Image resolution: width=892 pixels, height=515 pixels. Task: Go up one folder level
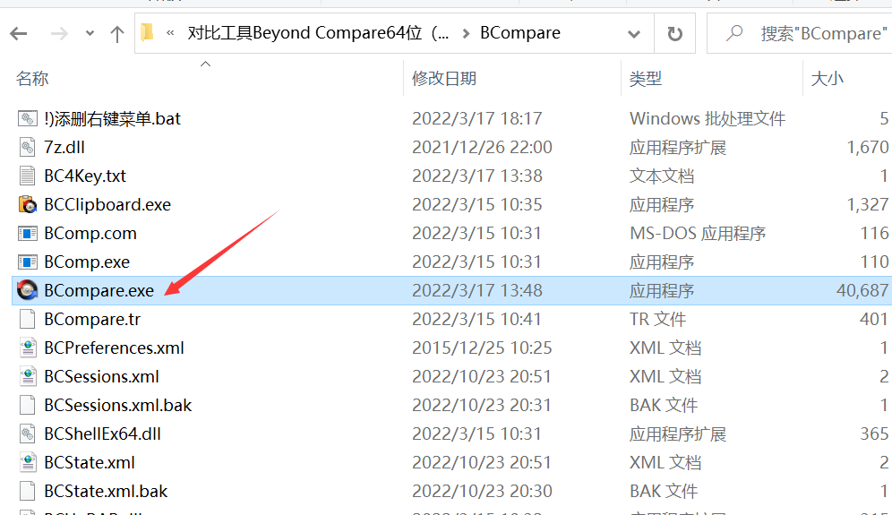[x=117, y=34]
